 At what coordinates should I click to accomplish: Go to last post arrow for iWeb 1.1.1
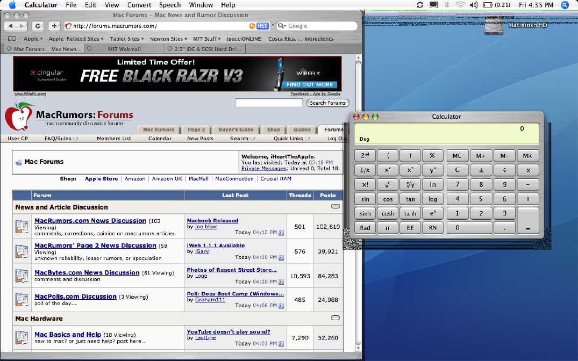(x=281, y=257)
